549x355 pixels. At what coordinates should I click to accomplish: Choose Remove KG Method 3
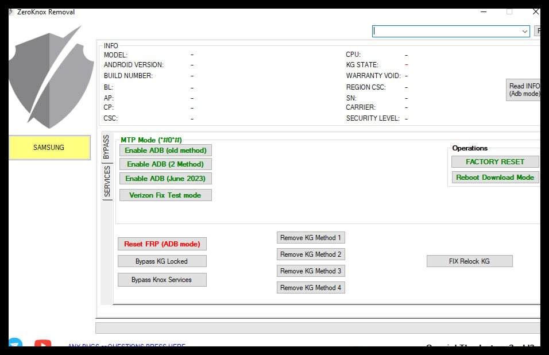tap(311, 271)
